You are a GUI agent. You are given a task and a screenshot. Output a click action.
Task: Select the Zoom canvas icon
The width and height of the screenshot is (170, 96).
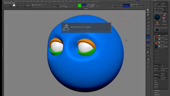[148, 19]
